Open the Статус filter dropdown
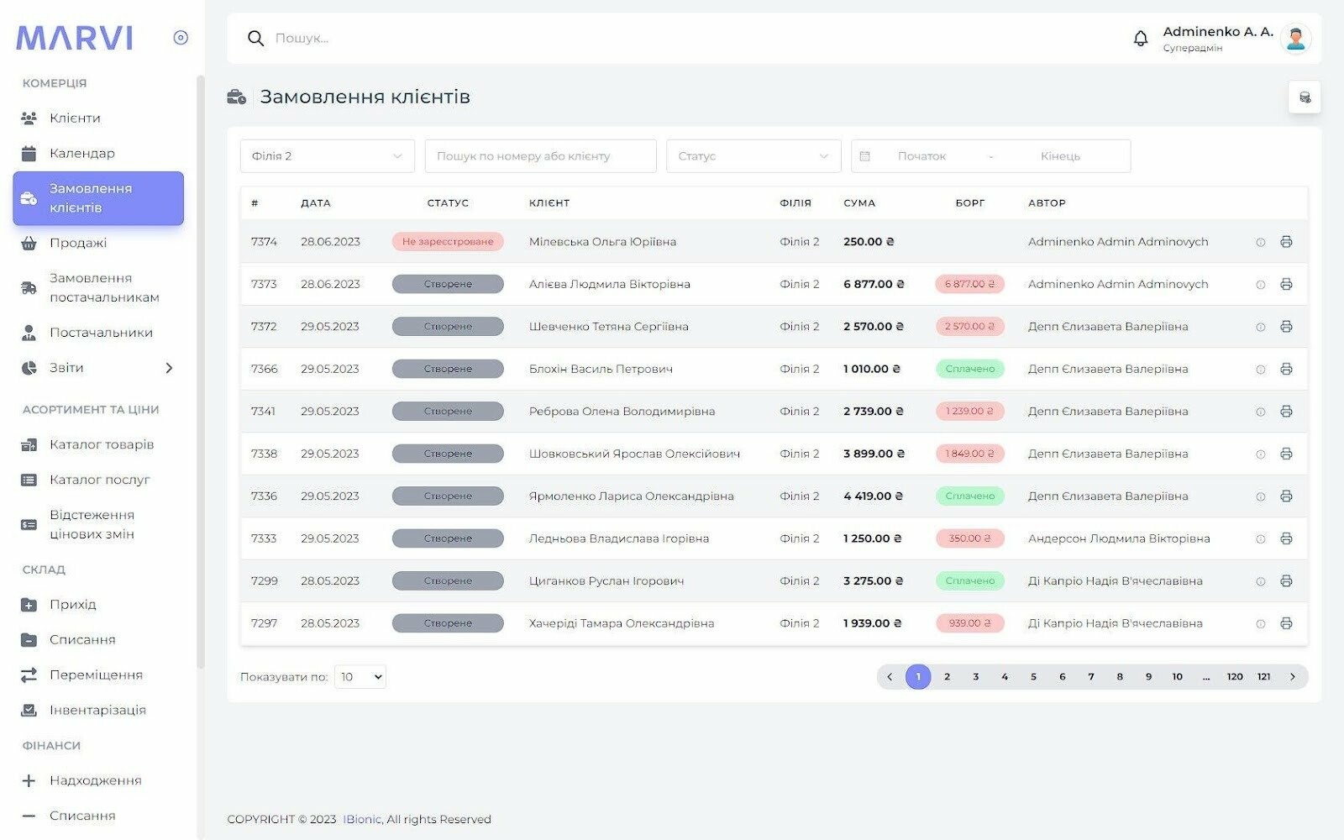 pos(753,156)
